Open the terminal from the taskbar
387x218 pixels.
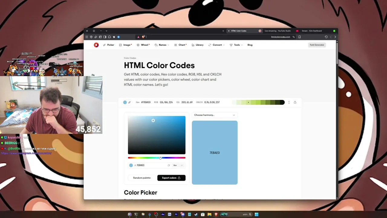(136, 214)
